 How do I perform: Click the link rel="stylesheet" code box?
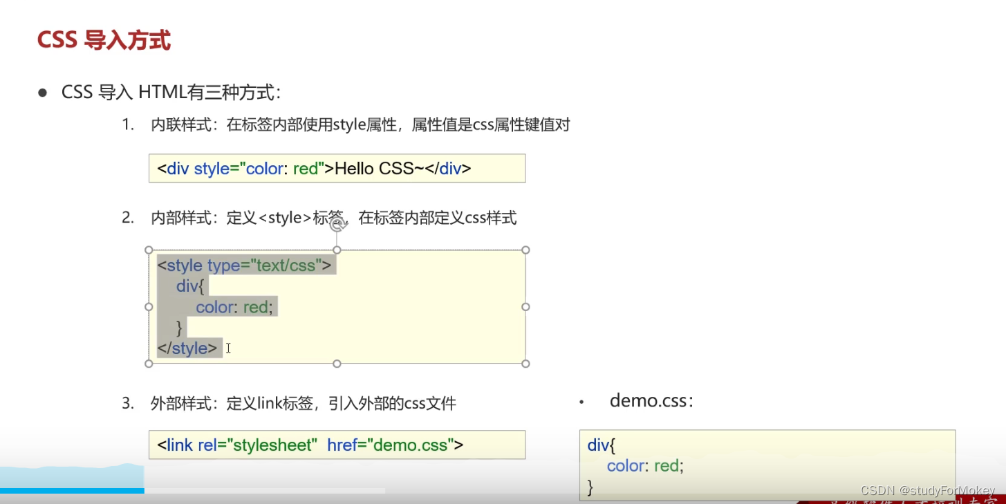(x=337, y=445)
